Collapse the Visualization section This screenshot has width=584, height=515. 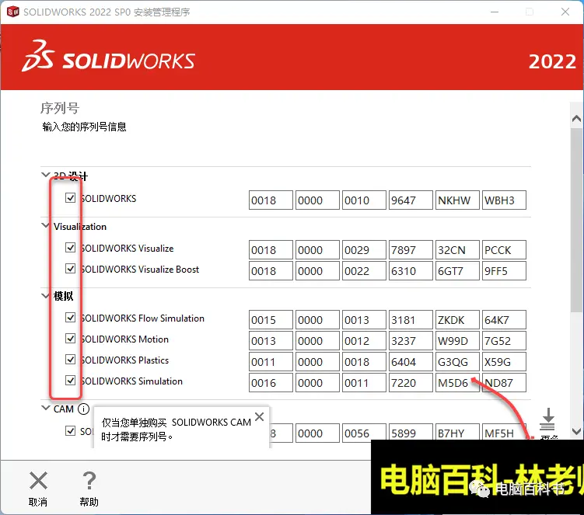click(45, 225)
